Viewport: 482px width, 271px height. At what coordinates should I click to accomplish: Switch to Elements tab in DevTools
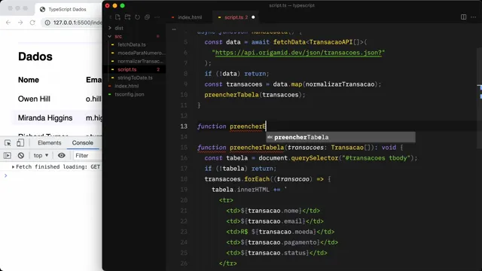coord(50,143)
